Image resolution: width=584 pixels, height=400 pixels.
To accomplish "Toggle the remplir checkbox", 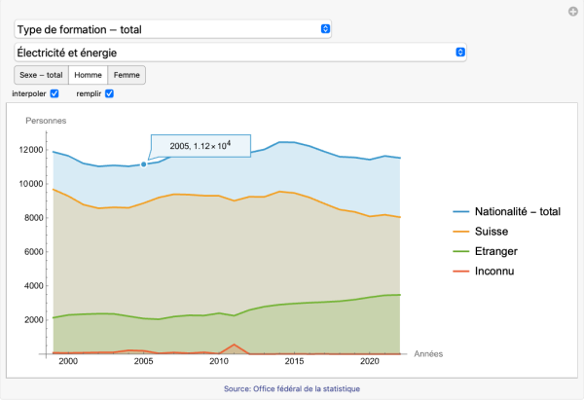I will tap(110, 93).
